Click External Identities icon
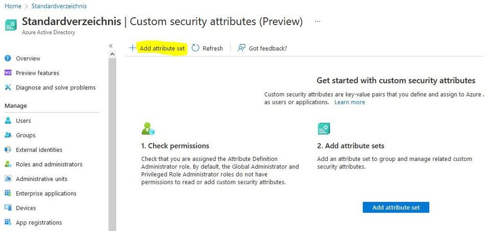Image resolution: width=484 pixels, height=231 pixels. (8, 149)
